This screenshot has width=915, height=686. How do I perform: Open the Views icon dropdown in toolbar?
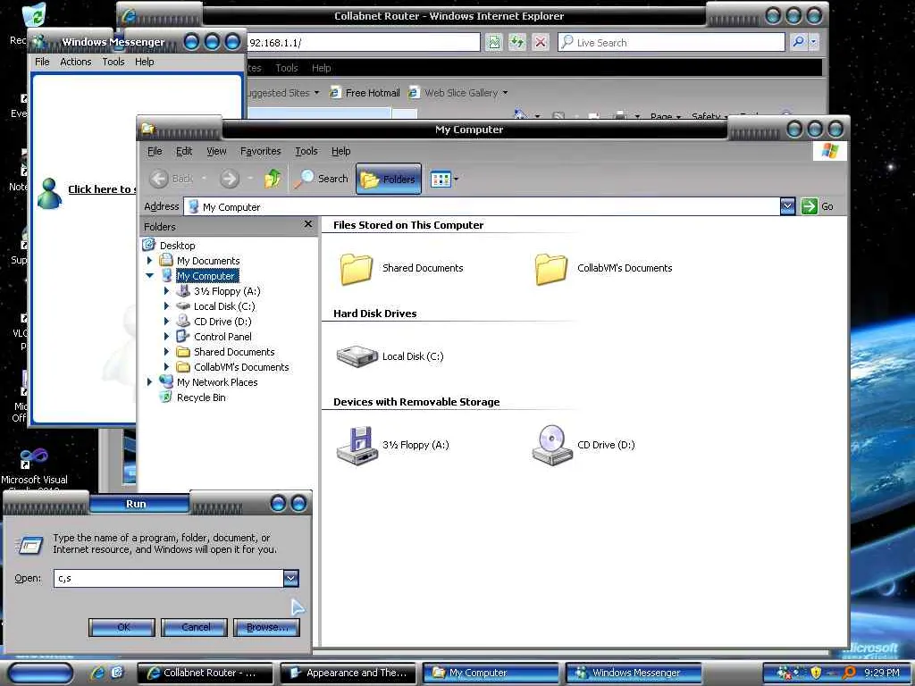pyautogui.click(x=444, y=179)
